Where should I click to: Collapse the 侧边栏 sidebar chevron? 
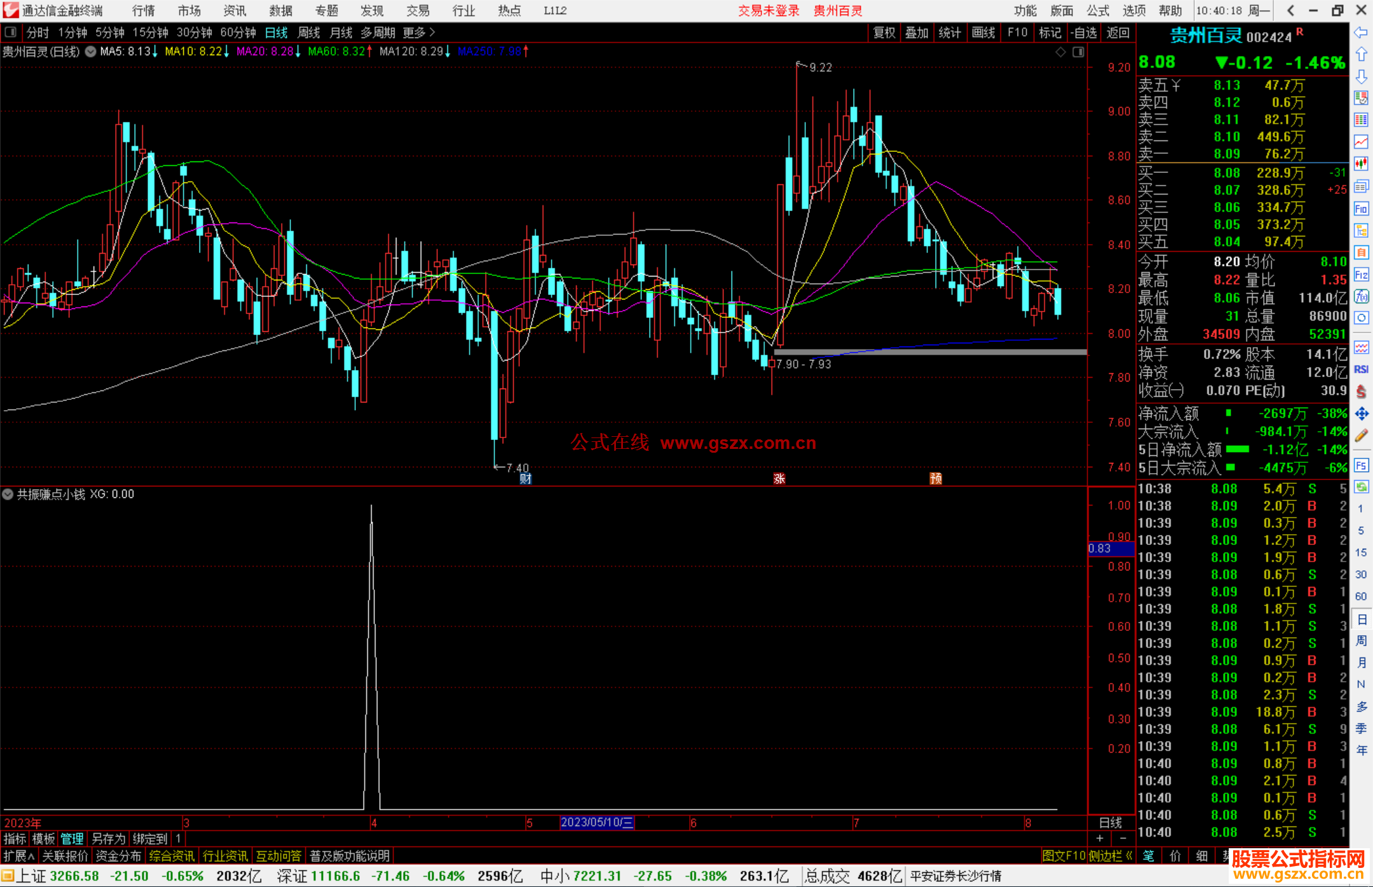[1129, 856]
